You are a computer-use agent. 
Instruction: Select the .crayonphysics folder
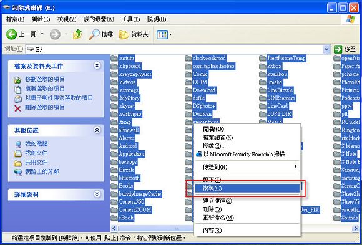pos(131,74)
